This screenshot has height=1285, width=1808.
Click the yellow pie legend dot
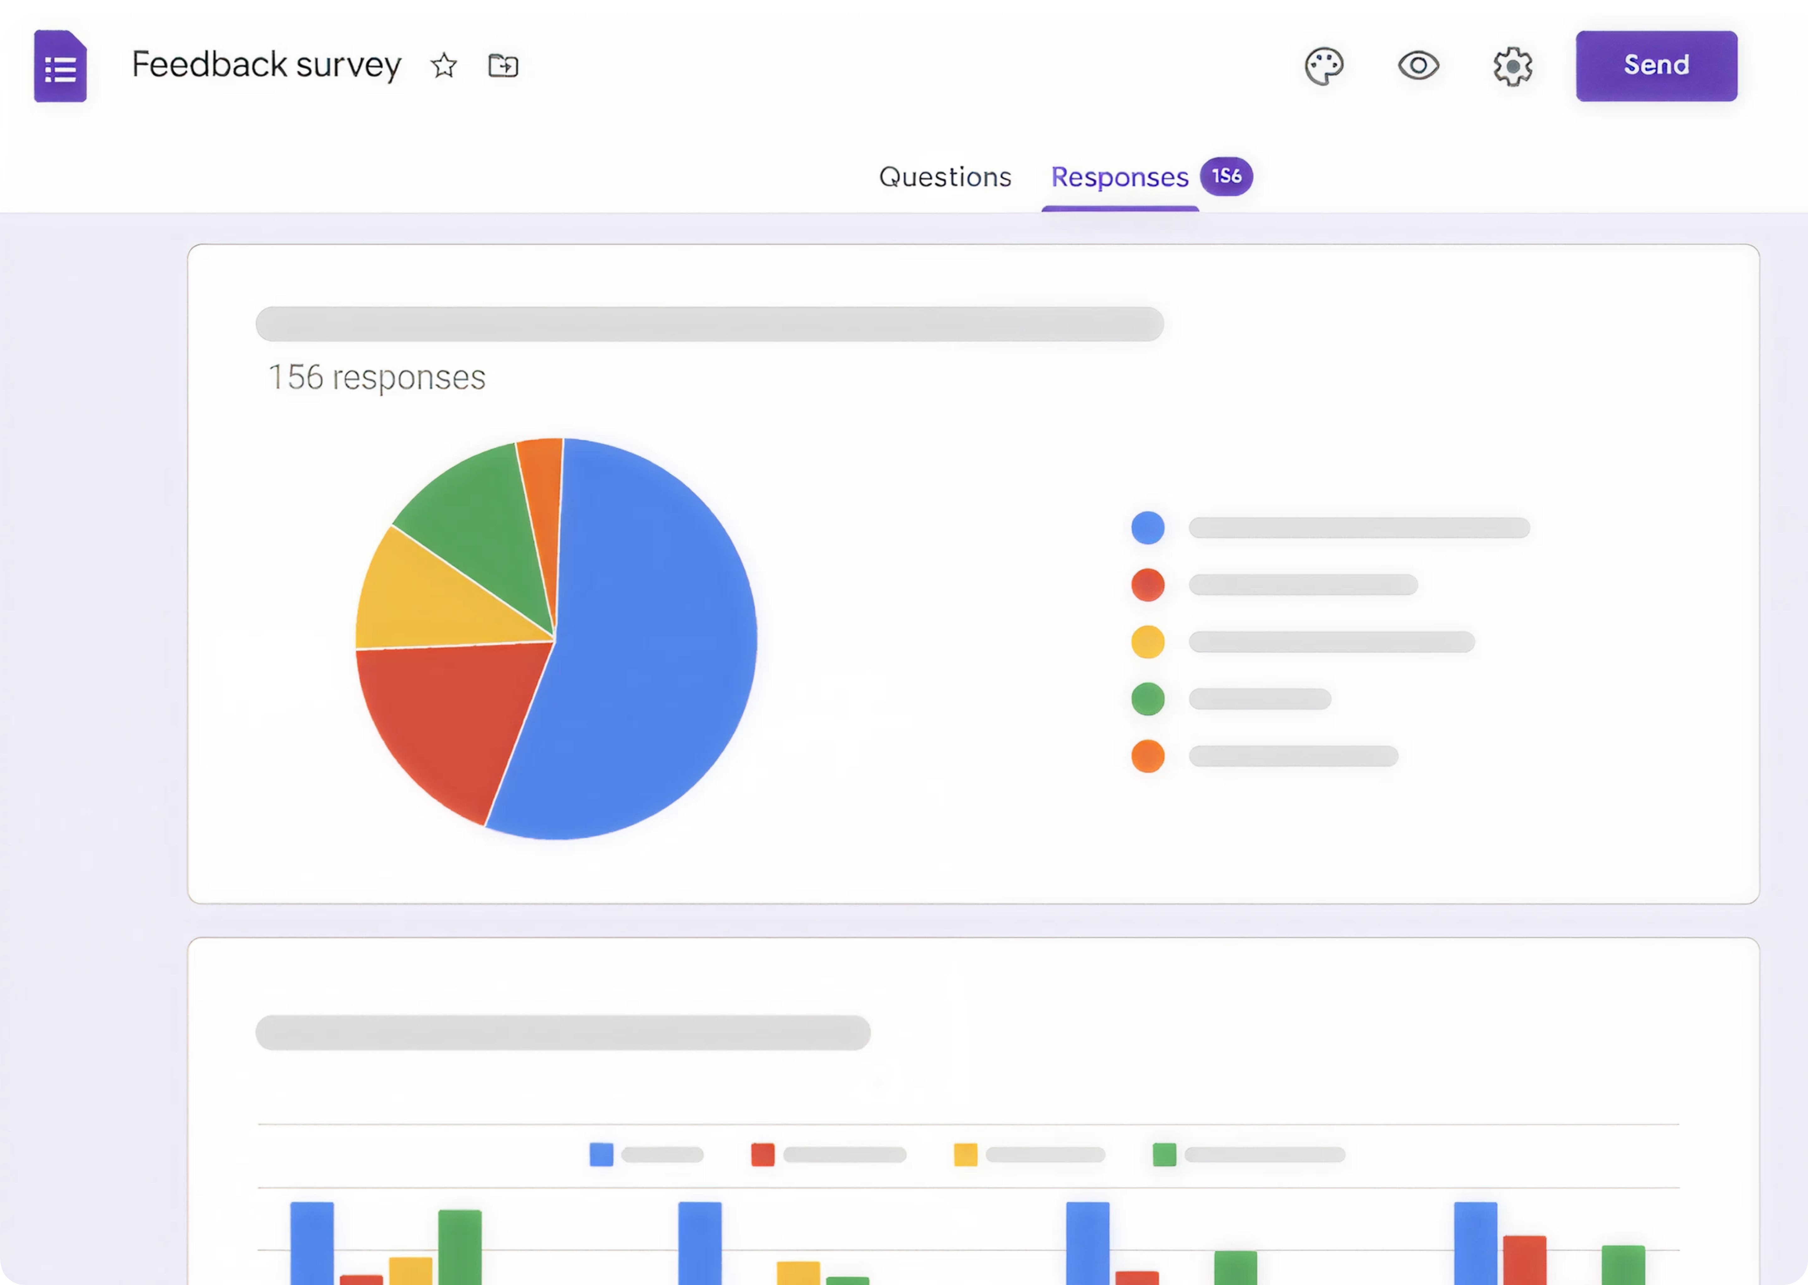click(1148, 642)
